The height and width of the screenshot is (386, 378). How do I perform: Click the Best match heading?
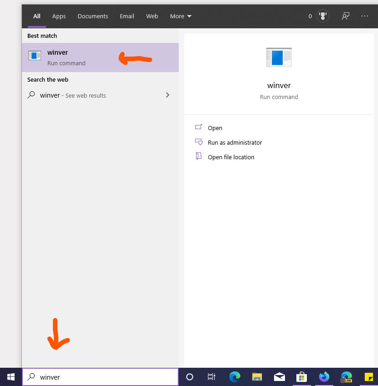pos(42,36)
